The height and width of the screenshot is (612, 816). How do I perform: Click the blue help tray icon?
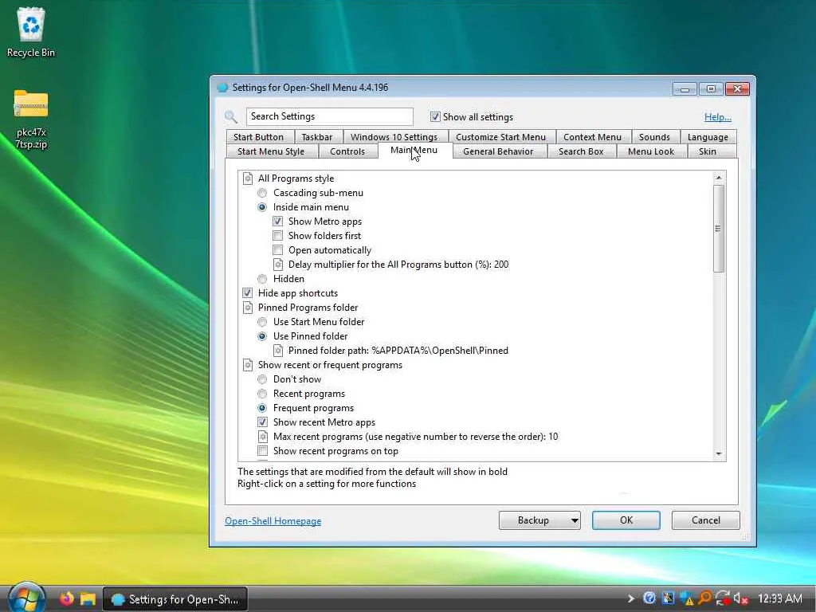point(649,598)
